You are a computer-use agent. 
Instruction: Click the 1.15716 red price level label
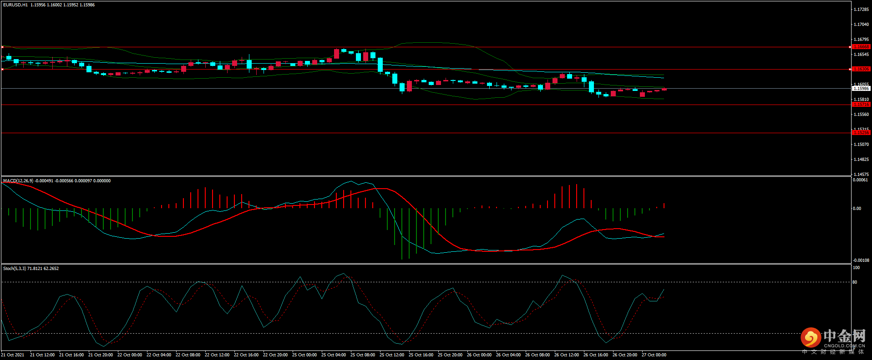[861, 105]
